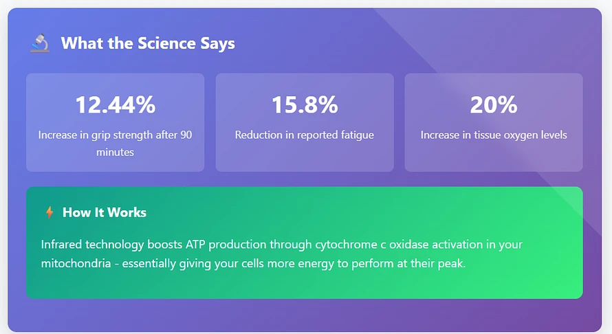Click the orange lightning bolt icon

(50, 212)
